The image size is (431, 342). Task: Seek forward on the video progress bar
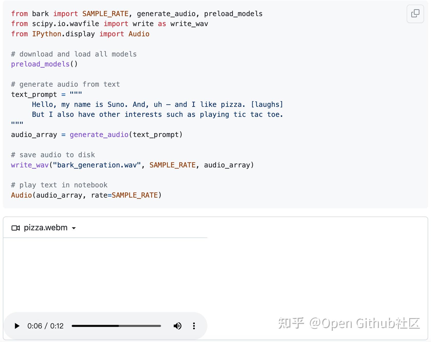pyautogui.click(x=141, y=326)
